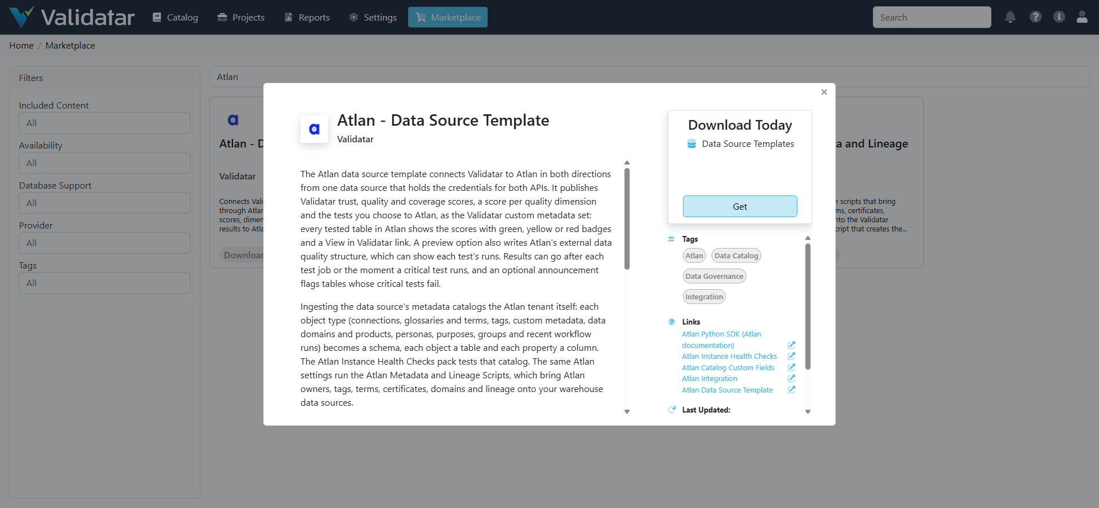This screenshot has height=508, width=1099.
Task: Open the notifications bell
Action: point(1010,17)
